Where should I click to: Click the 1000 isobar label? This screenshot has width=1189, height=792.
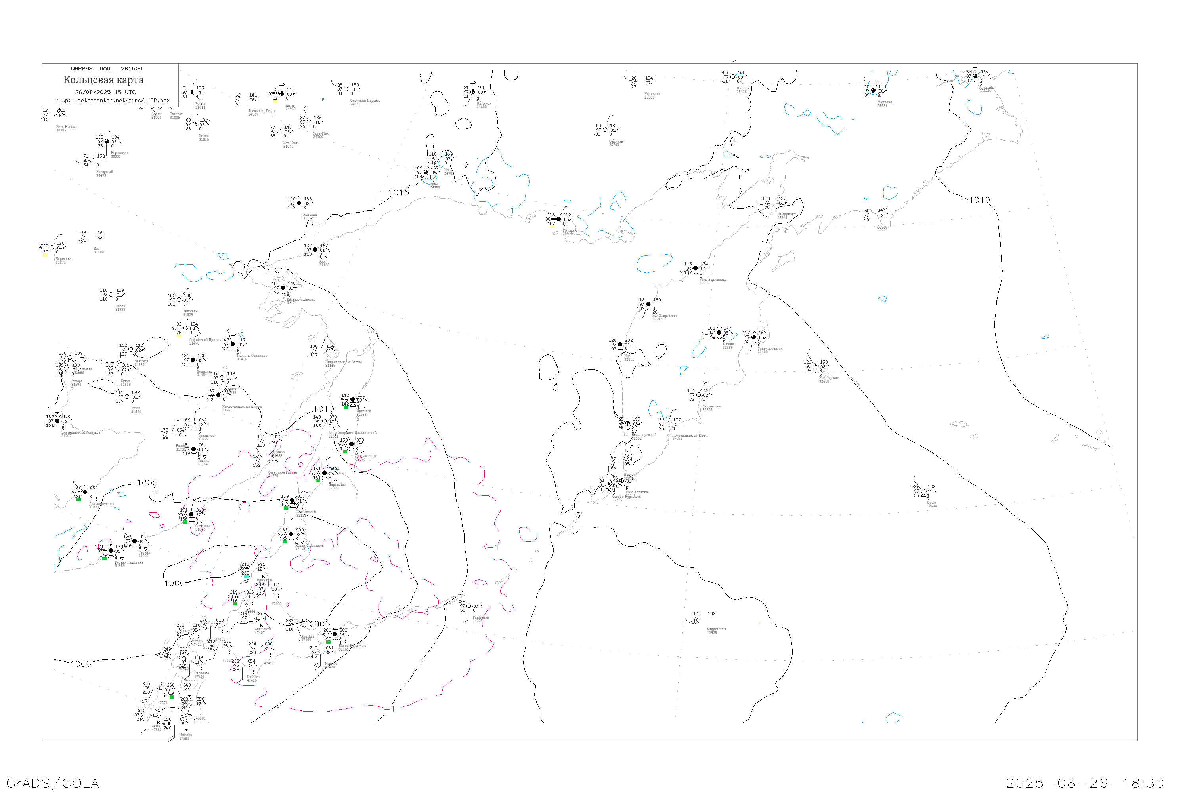(x=174, y=583)
